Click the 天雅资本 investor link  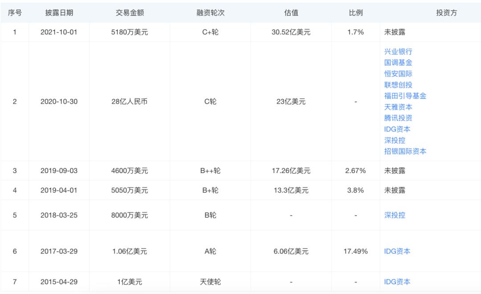398,107
